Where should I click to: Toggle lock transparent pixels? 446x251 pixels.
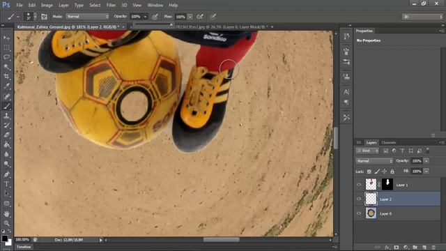click(x=369, y=172)
